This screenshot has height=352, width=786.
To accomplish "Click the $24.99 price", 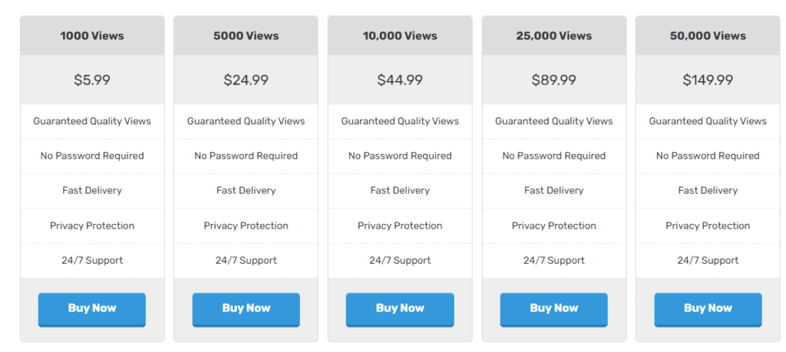I will pyautogui.click(x=246, y=80).
